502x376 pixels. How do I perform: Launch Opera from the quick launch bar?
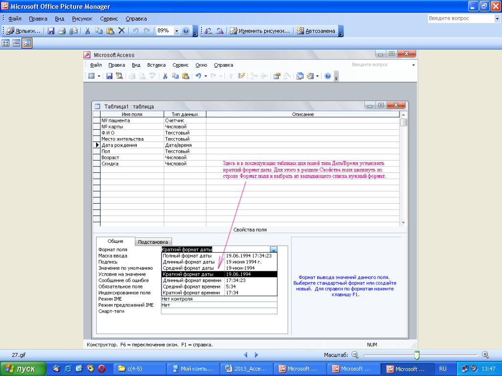point(102,369)
